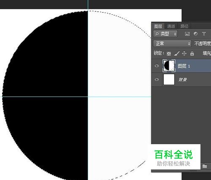Filter layers by adjustment layer icon

(195, 34)
